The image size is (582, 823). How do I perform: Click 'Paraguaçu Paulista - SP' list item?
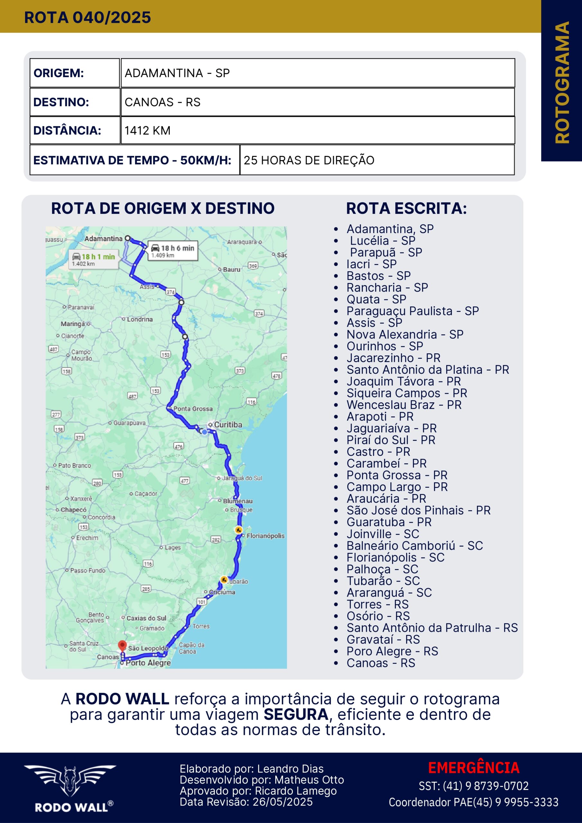click(413, 311)
